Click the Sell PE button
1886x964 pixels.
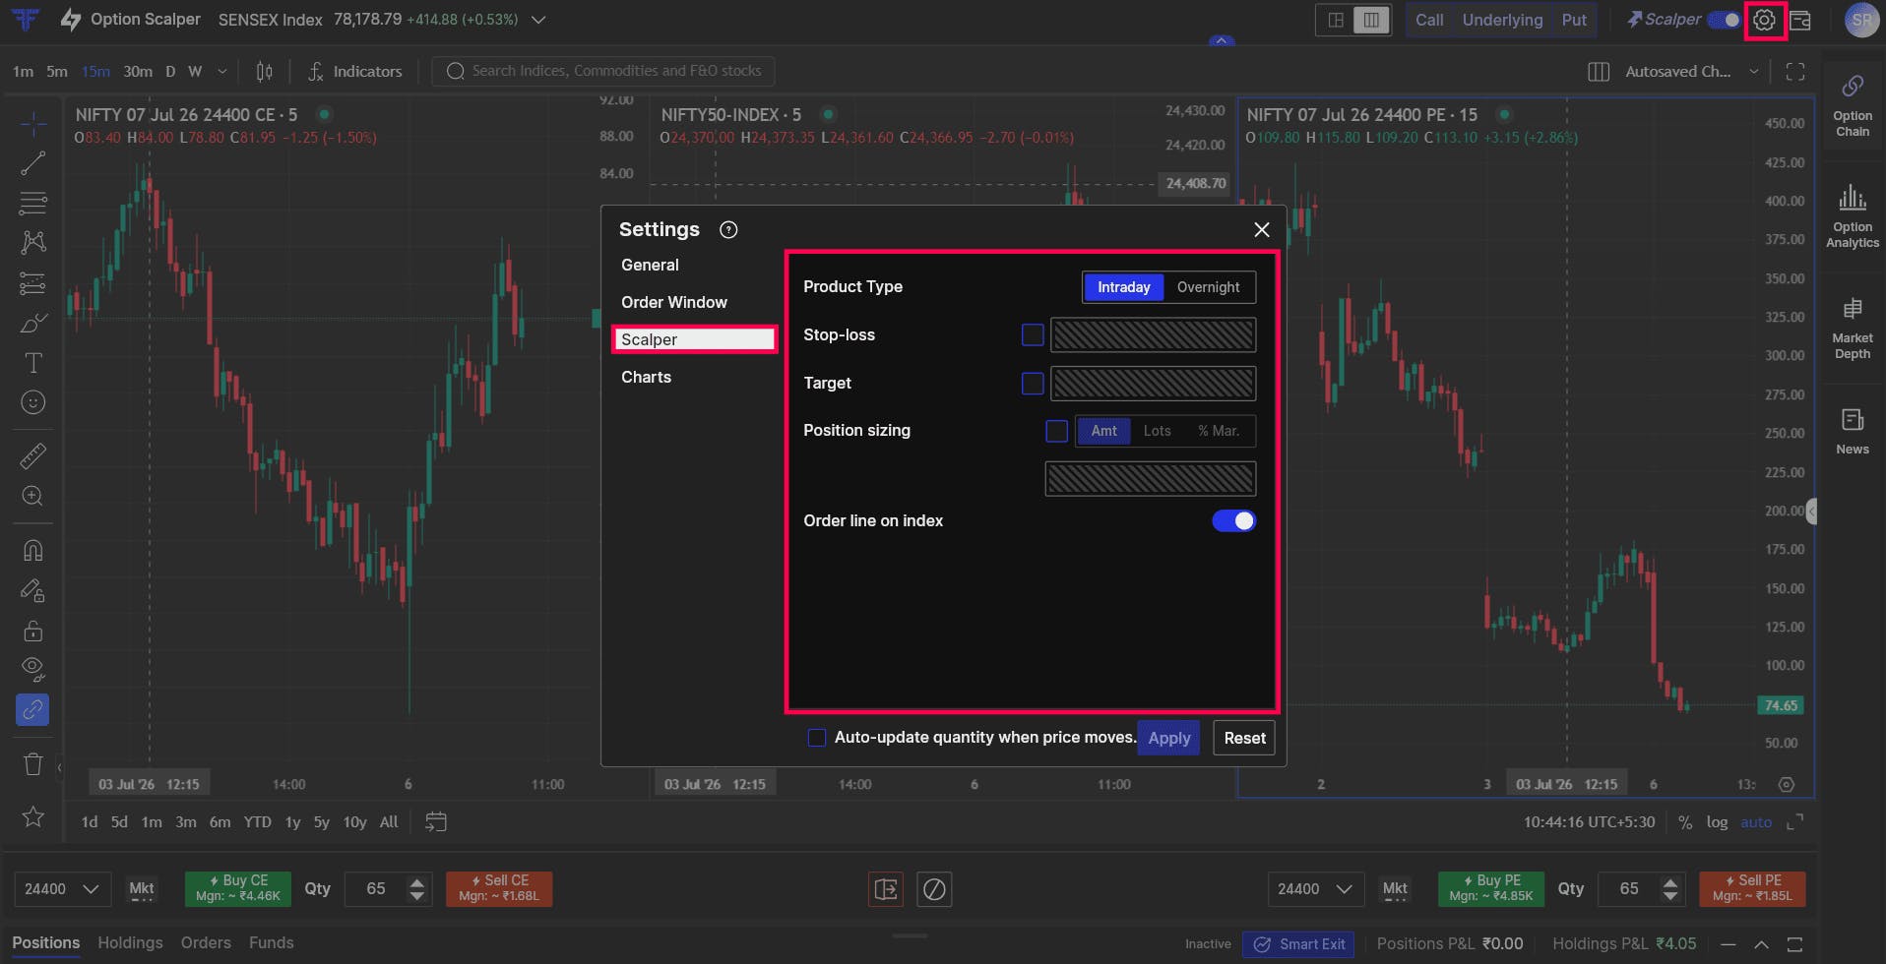(1752, 888)
